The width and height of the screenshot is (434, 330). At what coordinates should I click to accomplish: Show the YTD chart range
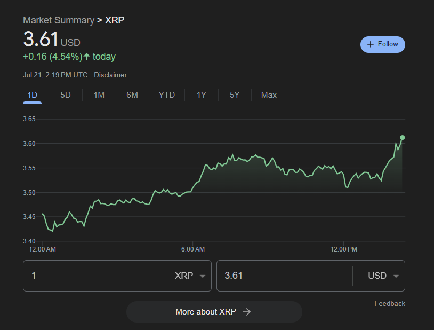coord(167,95)
